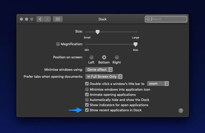Click the magnifying glass search icon

(x=148, y=19)
